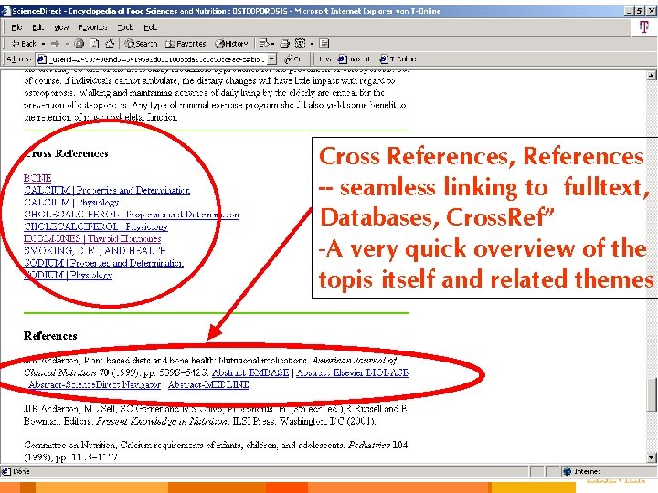Click the Cross References heading

click(67, 153)
